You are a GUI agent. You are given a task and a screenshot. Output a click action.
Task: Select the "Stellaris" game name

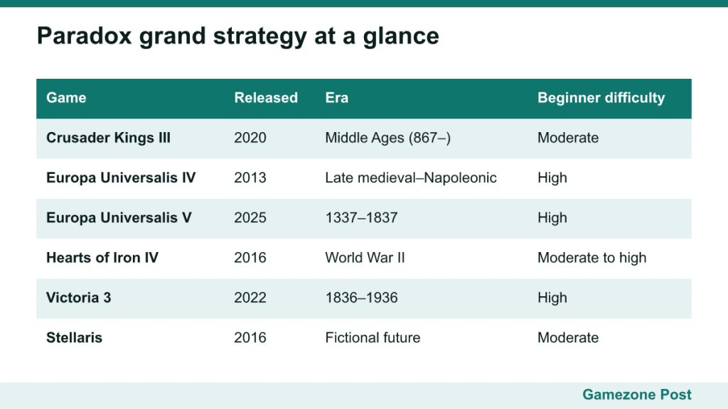(x=74, y=337)
